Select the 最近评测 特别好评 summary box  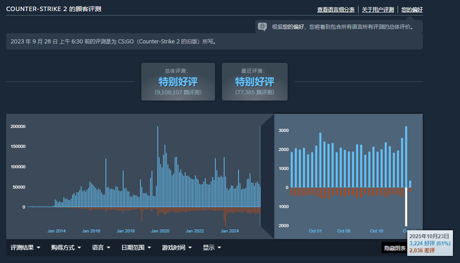(x=254, y=81)
